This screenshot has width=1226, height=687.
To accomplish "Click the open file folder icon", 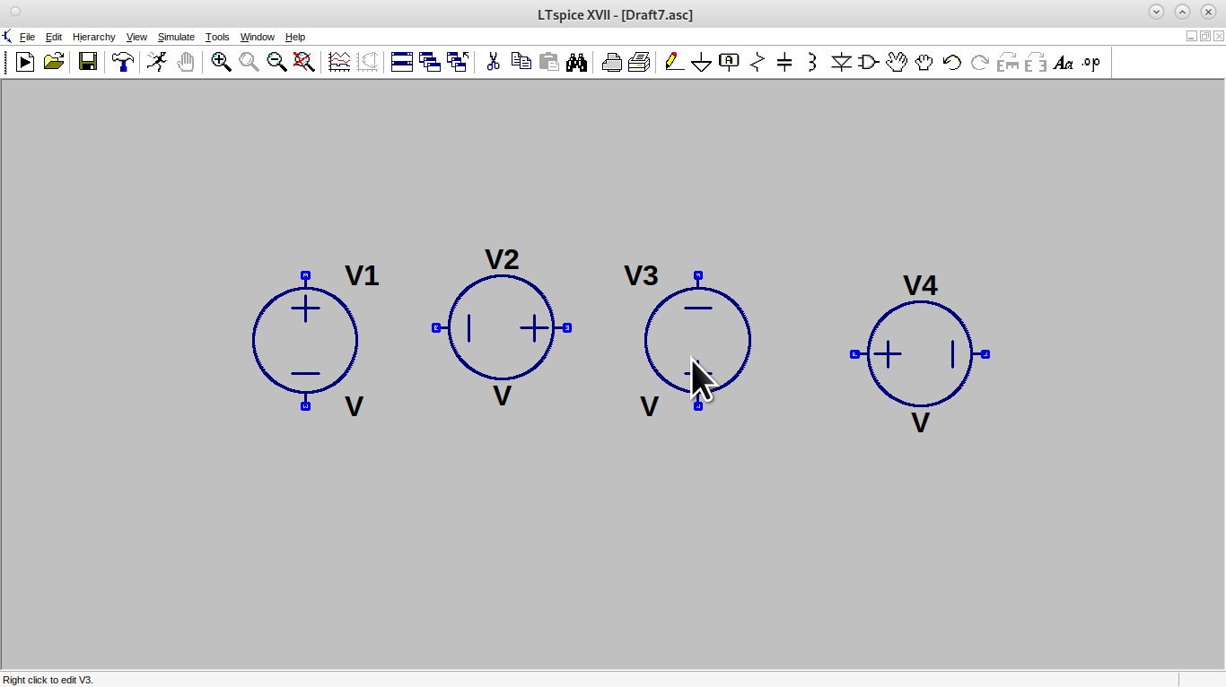I will pos(54,62).
